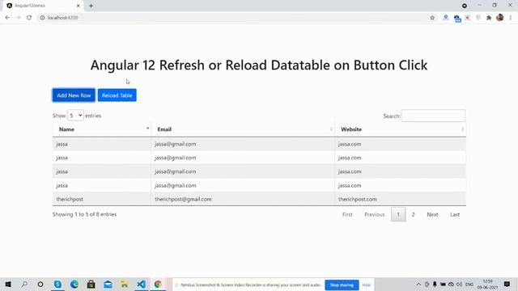The image size is (518, 291).
Task: Click Hide on the screen sharing bar
Action: click(366, 285)
